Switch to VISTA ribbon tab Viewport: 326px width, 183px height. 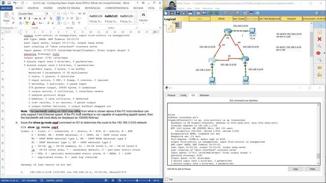(151, 8)
